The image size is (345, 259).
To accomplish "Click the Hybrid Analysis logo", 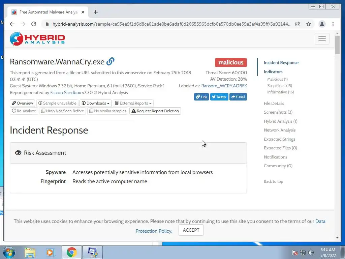I will (x=37, y=39).
